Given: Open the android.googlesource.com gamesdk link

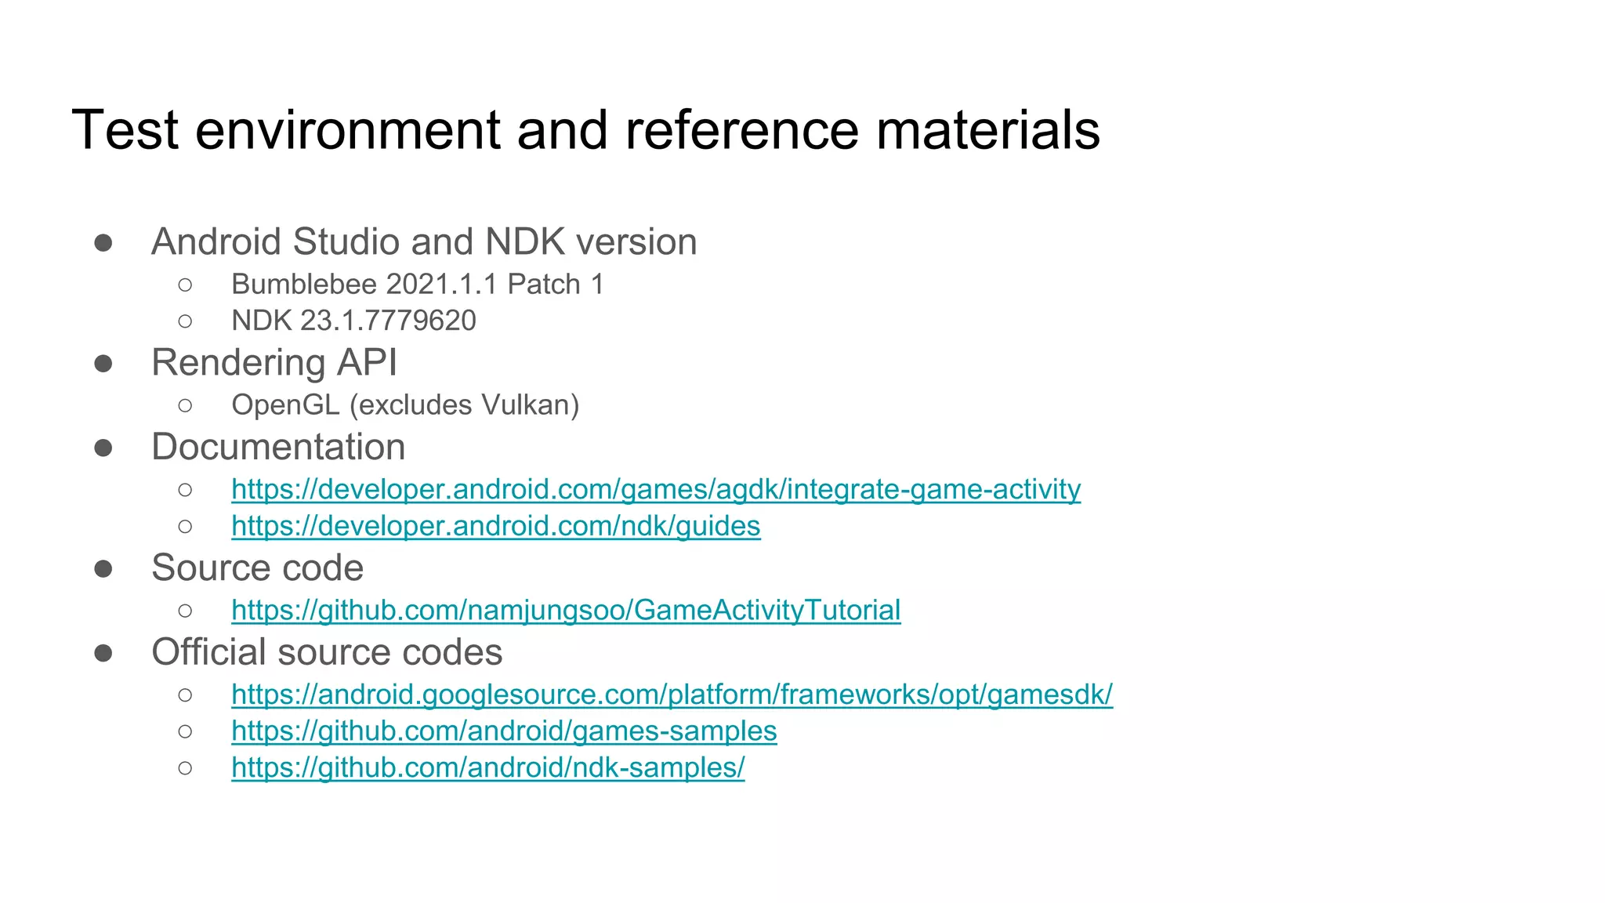Looking at the screenshot, I should point(672,694).
